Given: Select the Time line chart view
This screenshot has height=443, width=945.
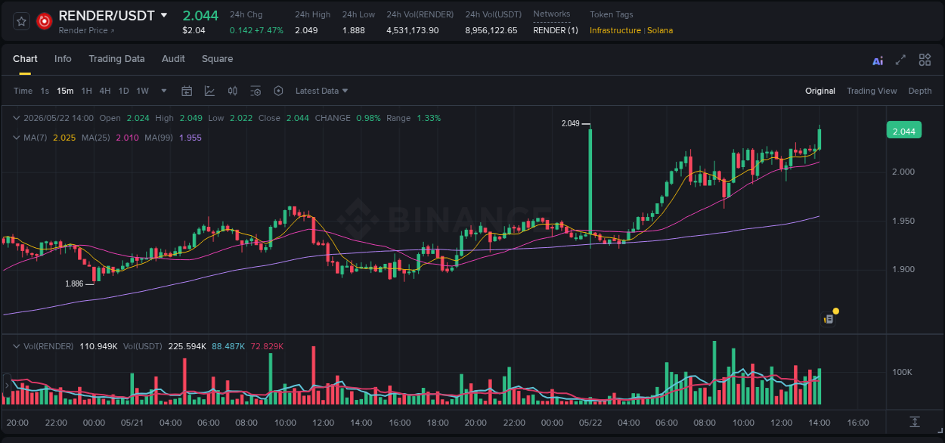Looking at the screenshot, I should pyautogui.click(x=23, y=91).
